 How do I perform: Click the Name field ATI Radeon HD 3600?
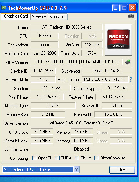(67, 27)
